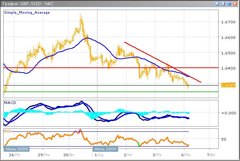Click the 1.6600 price axis label
The height and width of the screenshot is (161, 240).
tap(228, 37)
